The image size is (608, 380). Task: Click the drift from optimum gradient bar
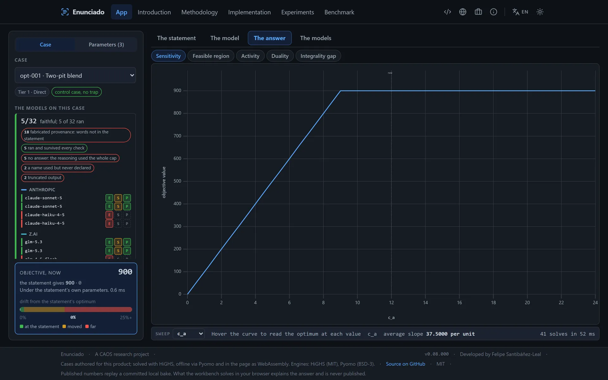[x=76, y=309]
